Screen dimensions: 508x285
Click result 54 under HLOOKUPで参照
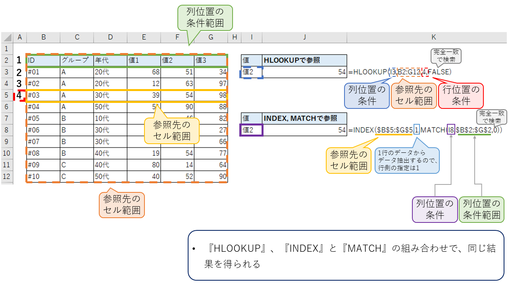pos(304,72)
